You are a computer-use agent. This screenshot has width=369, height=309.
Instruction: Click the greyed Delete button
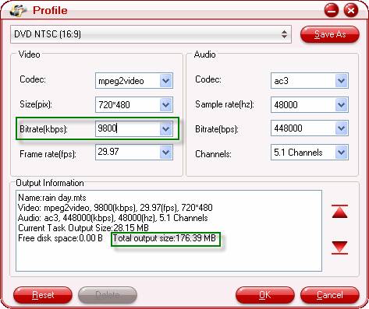pos(108,295)
